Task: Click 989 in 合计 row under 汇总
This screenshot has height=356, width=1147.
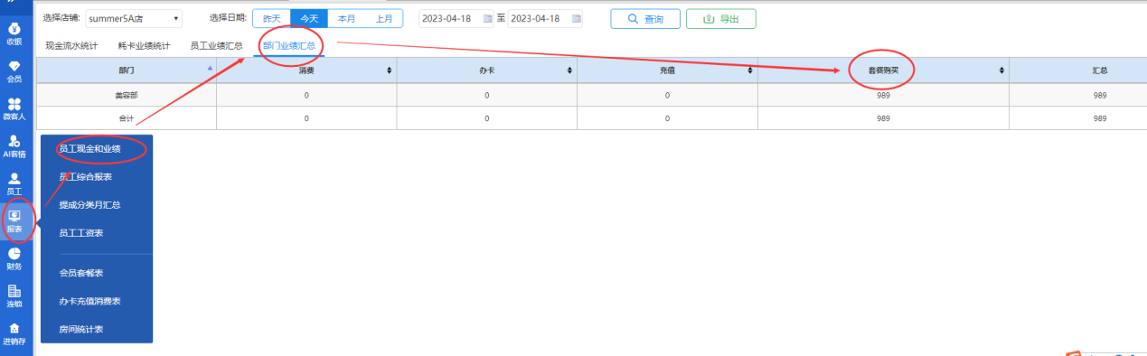Action: [x=1100, y=118]
